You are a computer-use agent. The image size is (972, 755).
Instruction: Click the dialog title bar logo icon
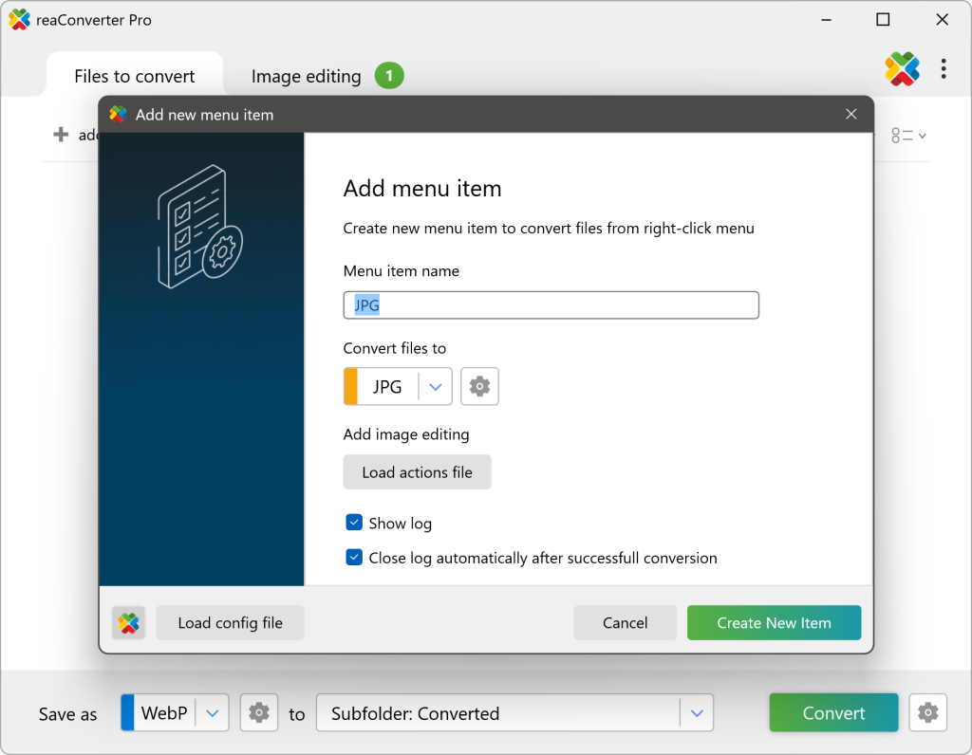[118, 114]
